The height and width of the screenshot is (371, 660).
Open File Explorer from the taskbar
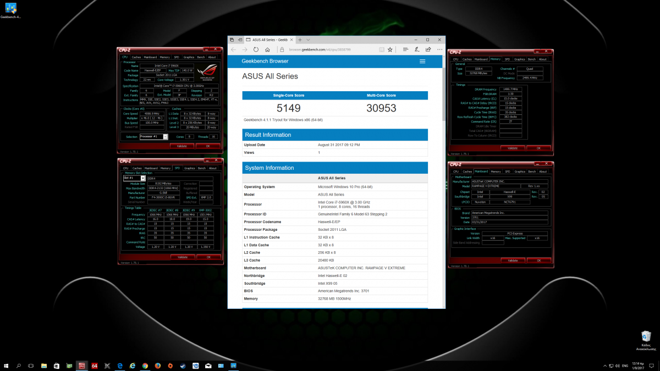tap(43, 366)
